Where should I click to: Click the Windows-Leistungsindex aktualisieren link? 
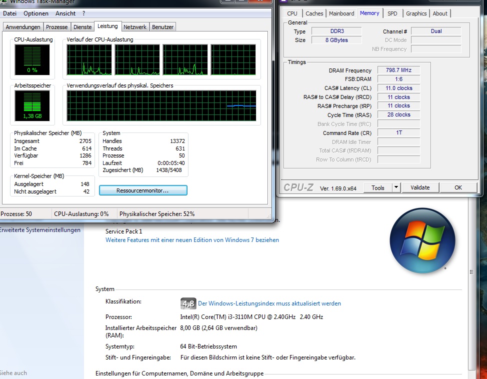point(269,303)
